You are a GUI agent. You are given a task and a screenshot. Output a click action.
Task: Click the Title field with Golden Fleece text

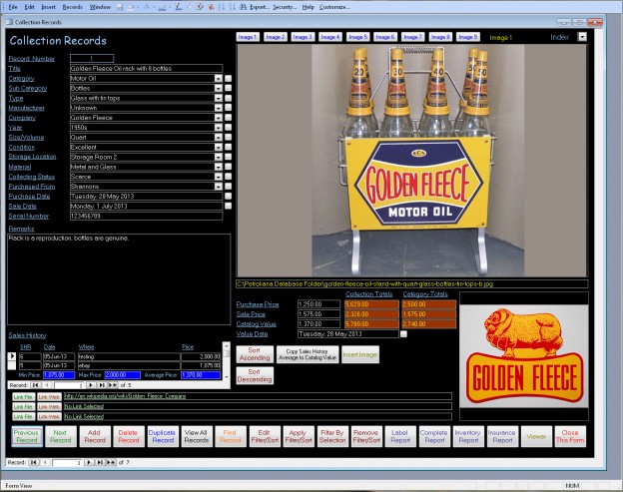click(x=146, y=68)
